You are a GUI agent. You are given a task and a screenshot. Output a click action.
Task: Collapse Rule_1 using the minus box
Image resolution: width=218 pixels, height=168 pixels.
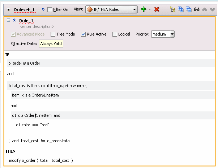point(8,21)
